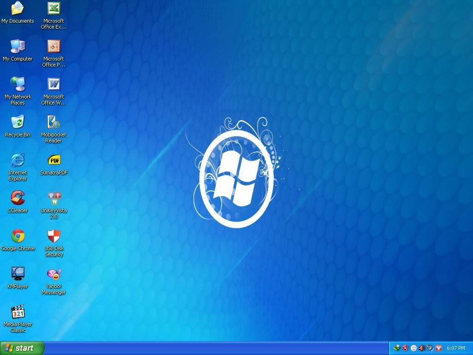
Task: Open the grey speaker audio manager tray icon
Action: point(430,348)
